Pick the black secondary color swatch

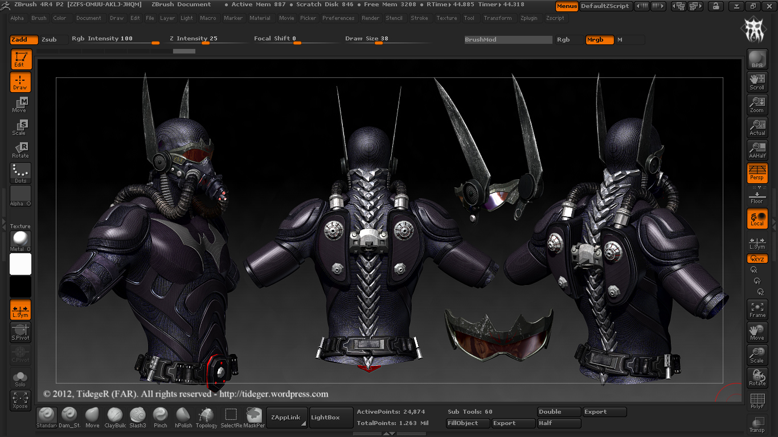tap(21, 287)
